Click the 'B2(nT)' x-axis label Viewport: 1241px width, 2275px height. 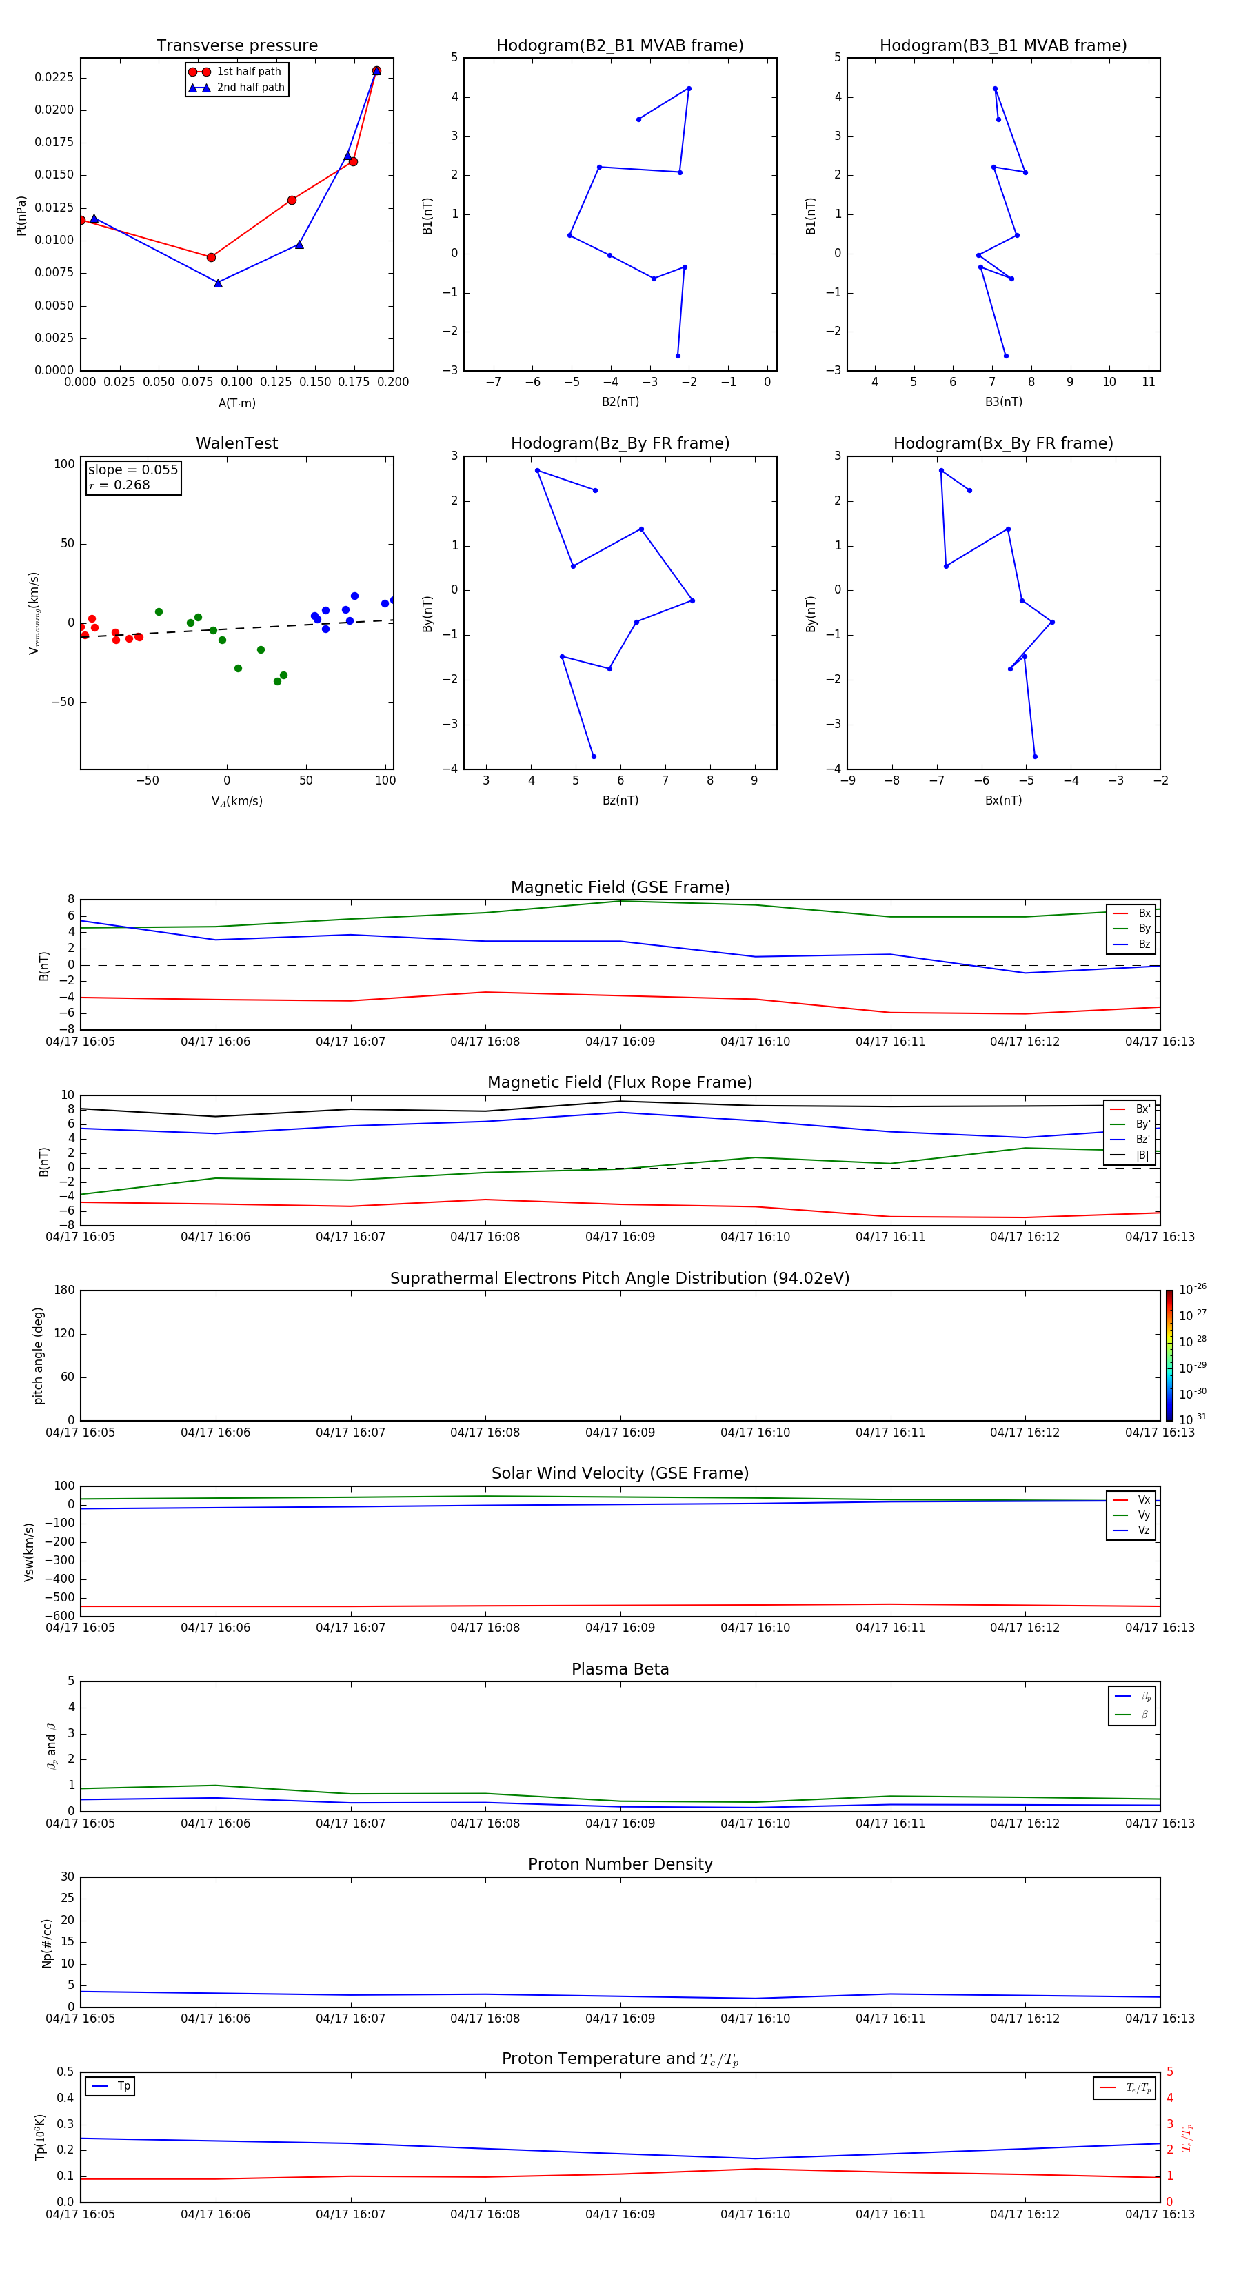(620, 403)
